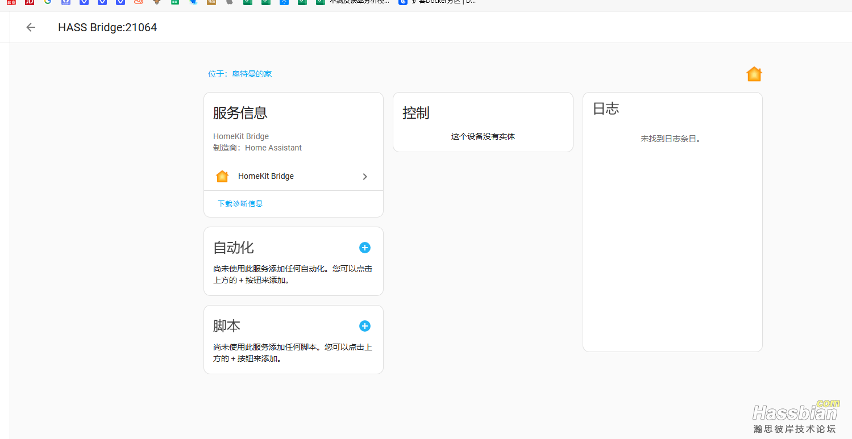Screen dimensions: 852x439
Task: Expand the HomeKit Bridge chevron arrow
Action: pos(365,177)
